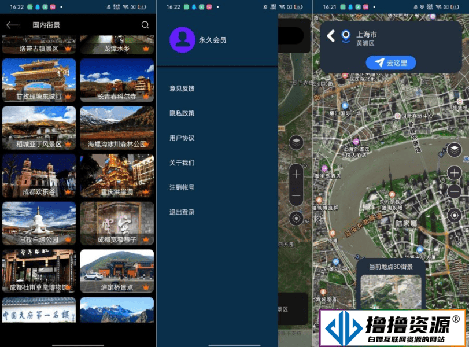Tap the 东方明珠广播电视塔 marker
The image size is (469, 347).
392,195
